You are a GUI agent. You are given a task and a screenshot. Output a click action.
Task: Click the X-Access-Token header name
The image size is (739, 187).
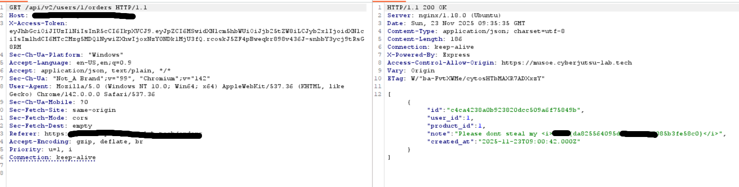pos(38,23)
